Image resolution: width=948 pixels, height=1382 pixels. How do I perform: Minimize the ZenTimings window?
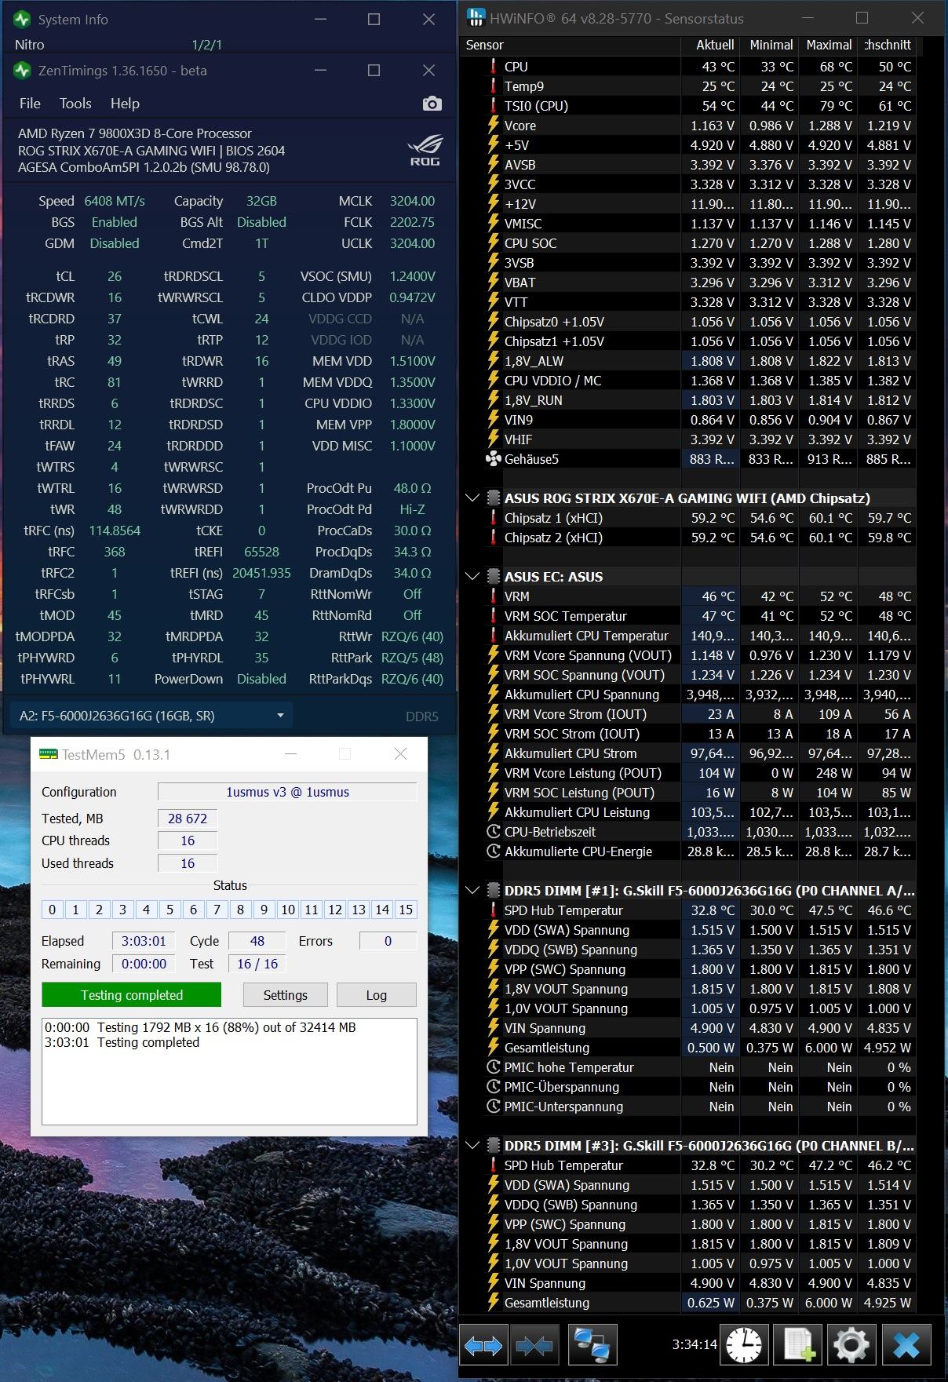(x=320, y=71)
